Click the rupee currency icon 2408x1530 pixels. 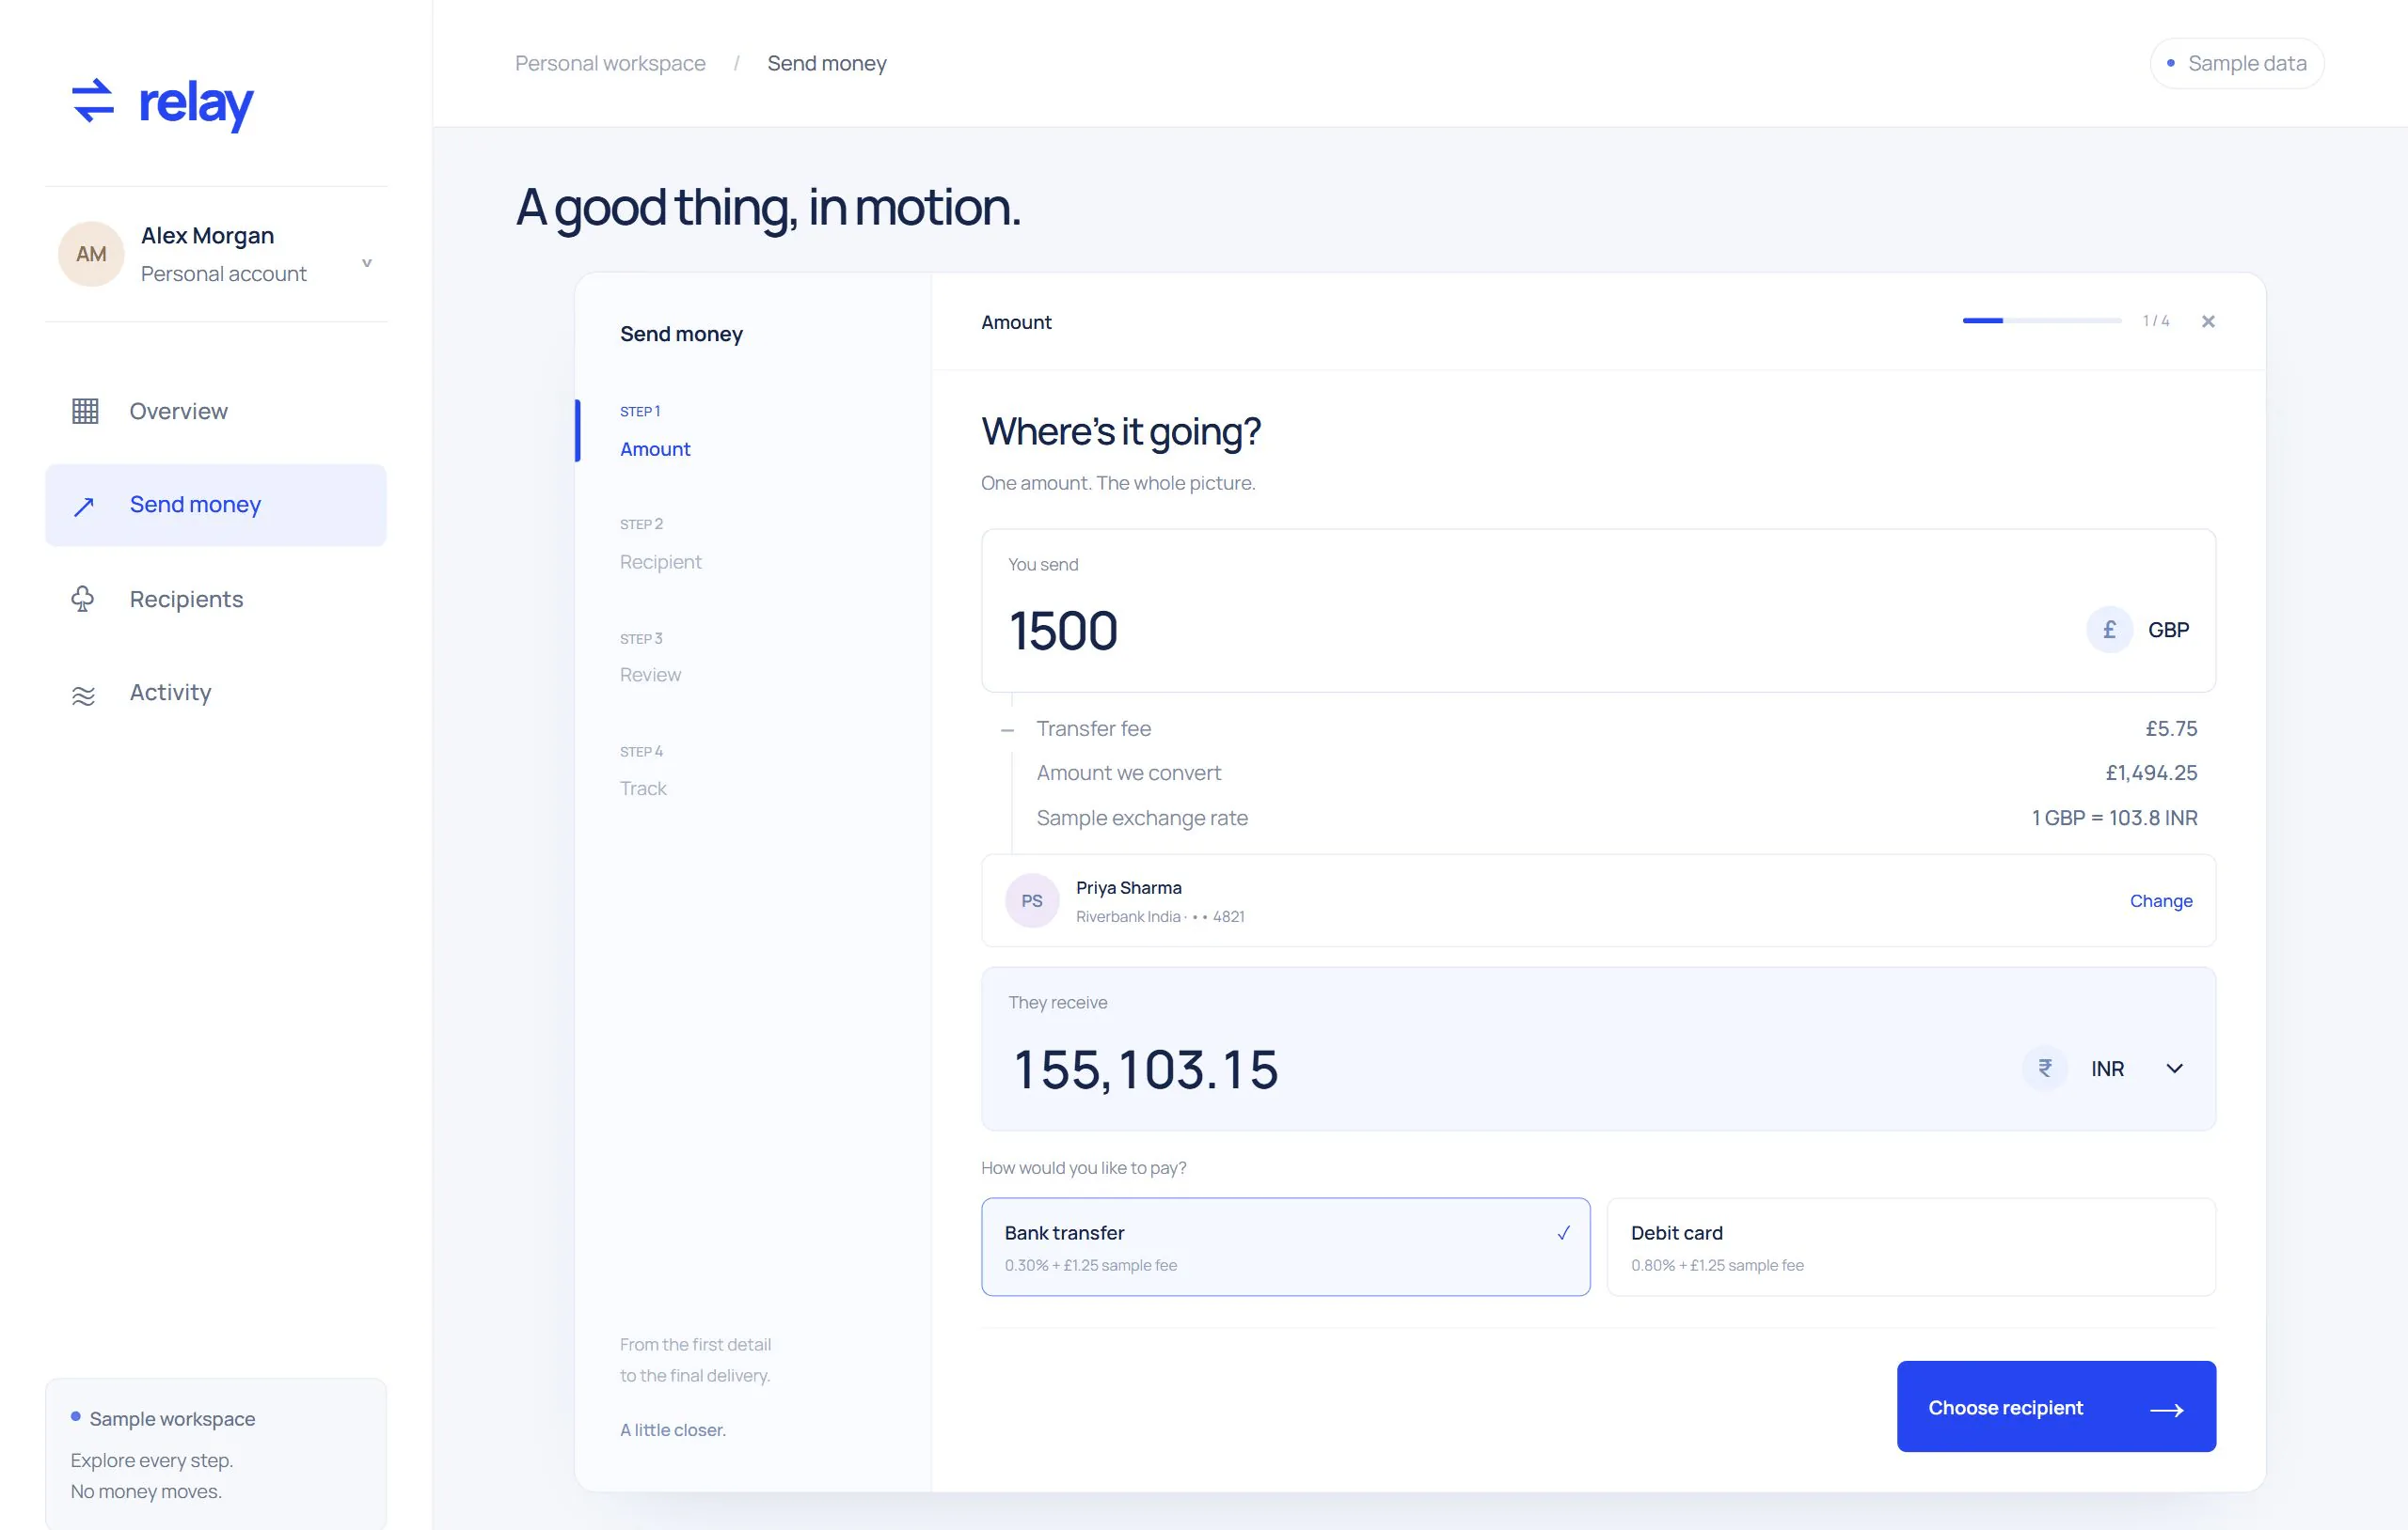pos(2045,1069)
